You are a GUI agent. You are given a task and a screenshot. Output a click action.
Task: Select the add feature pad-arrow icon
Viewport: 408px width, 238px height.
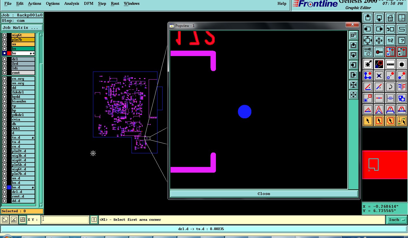point(368,65)
